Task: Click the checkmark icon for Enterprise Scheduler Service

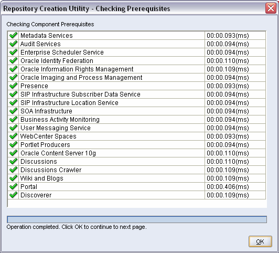Action: tap(13, 52)
